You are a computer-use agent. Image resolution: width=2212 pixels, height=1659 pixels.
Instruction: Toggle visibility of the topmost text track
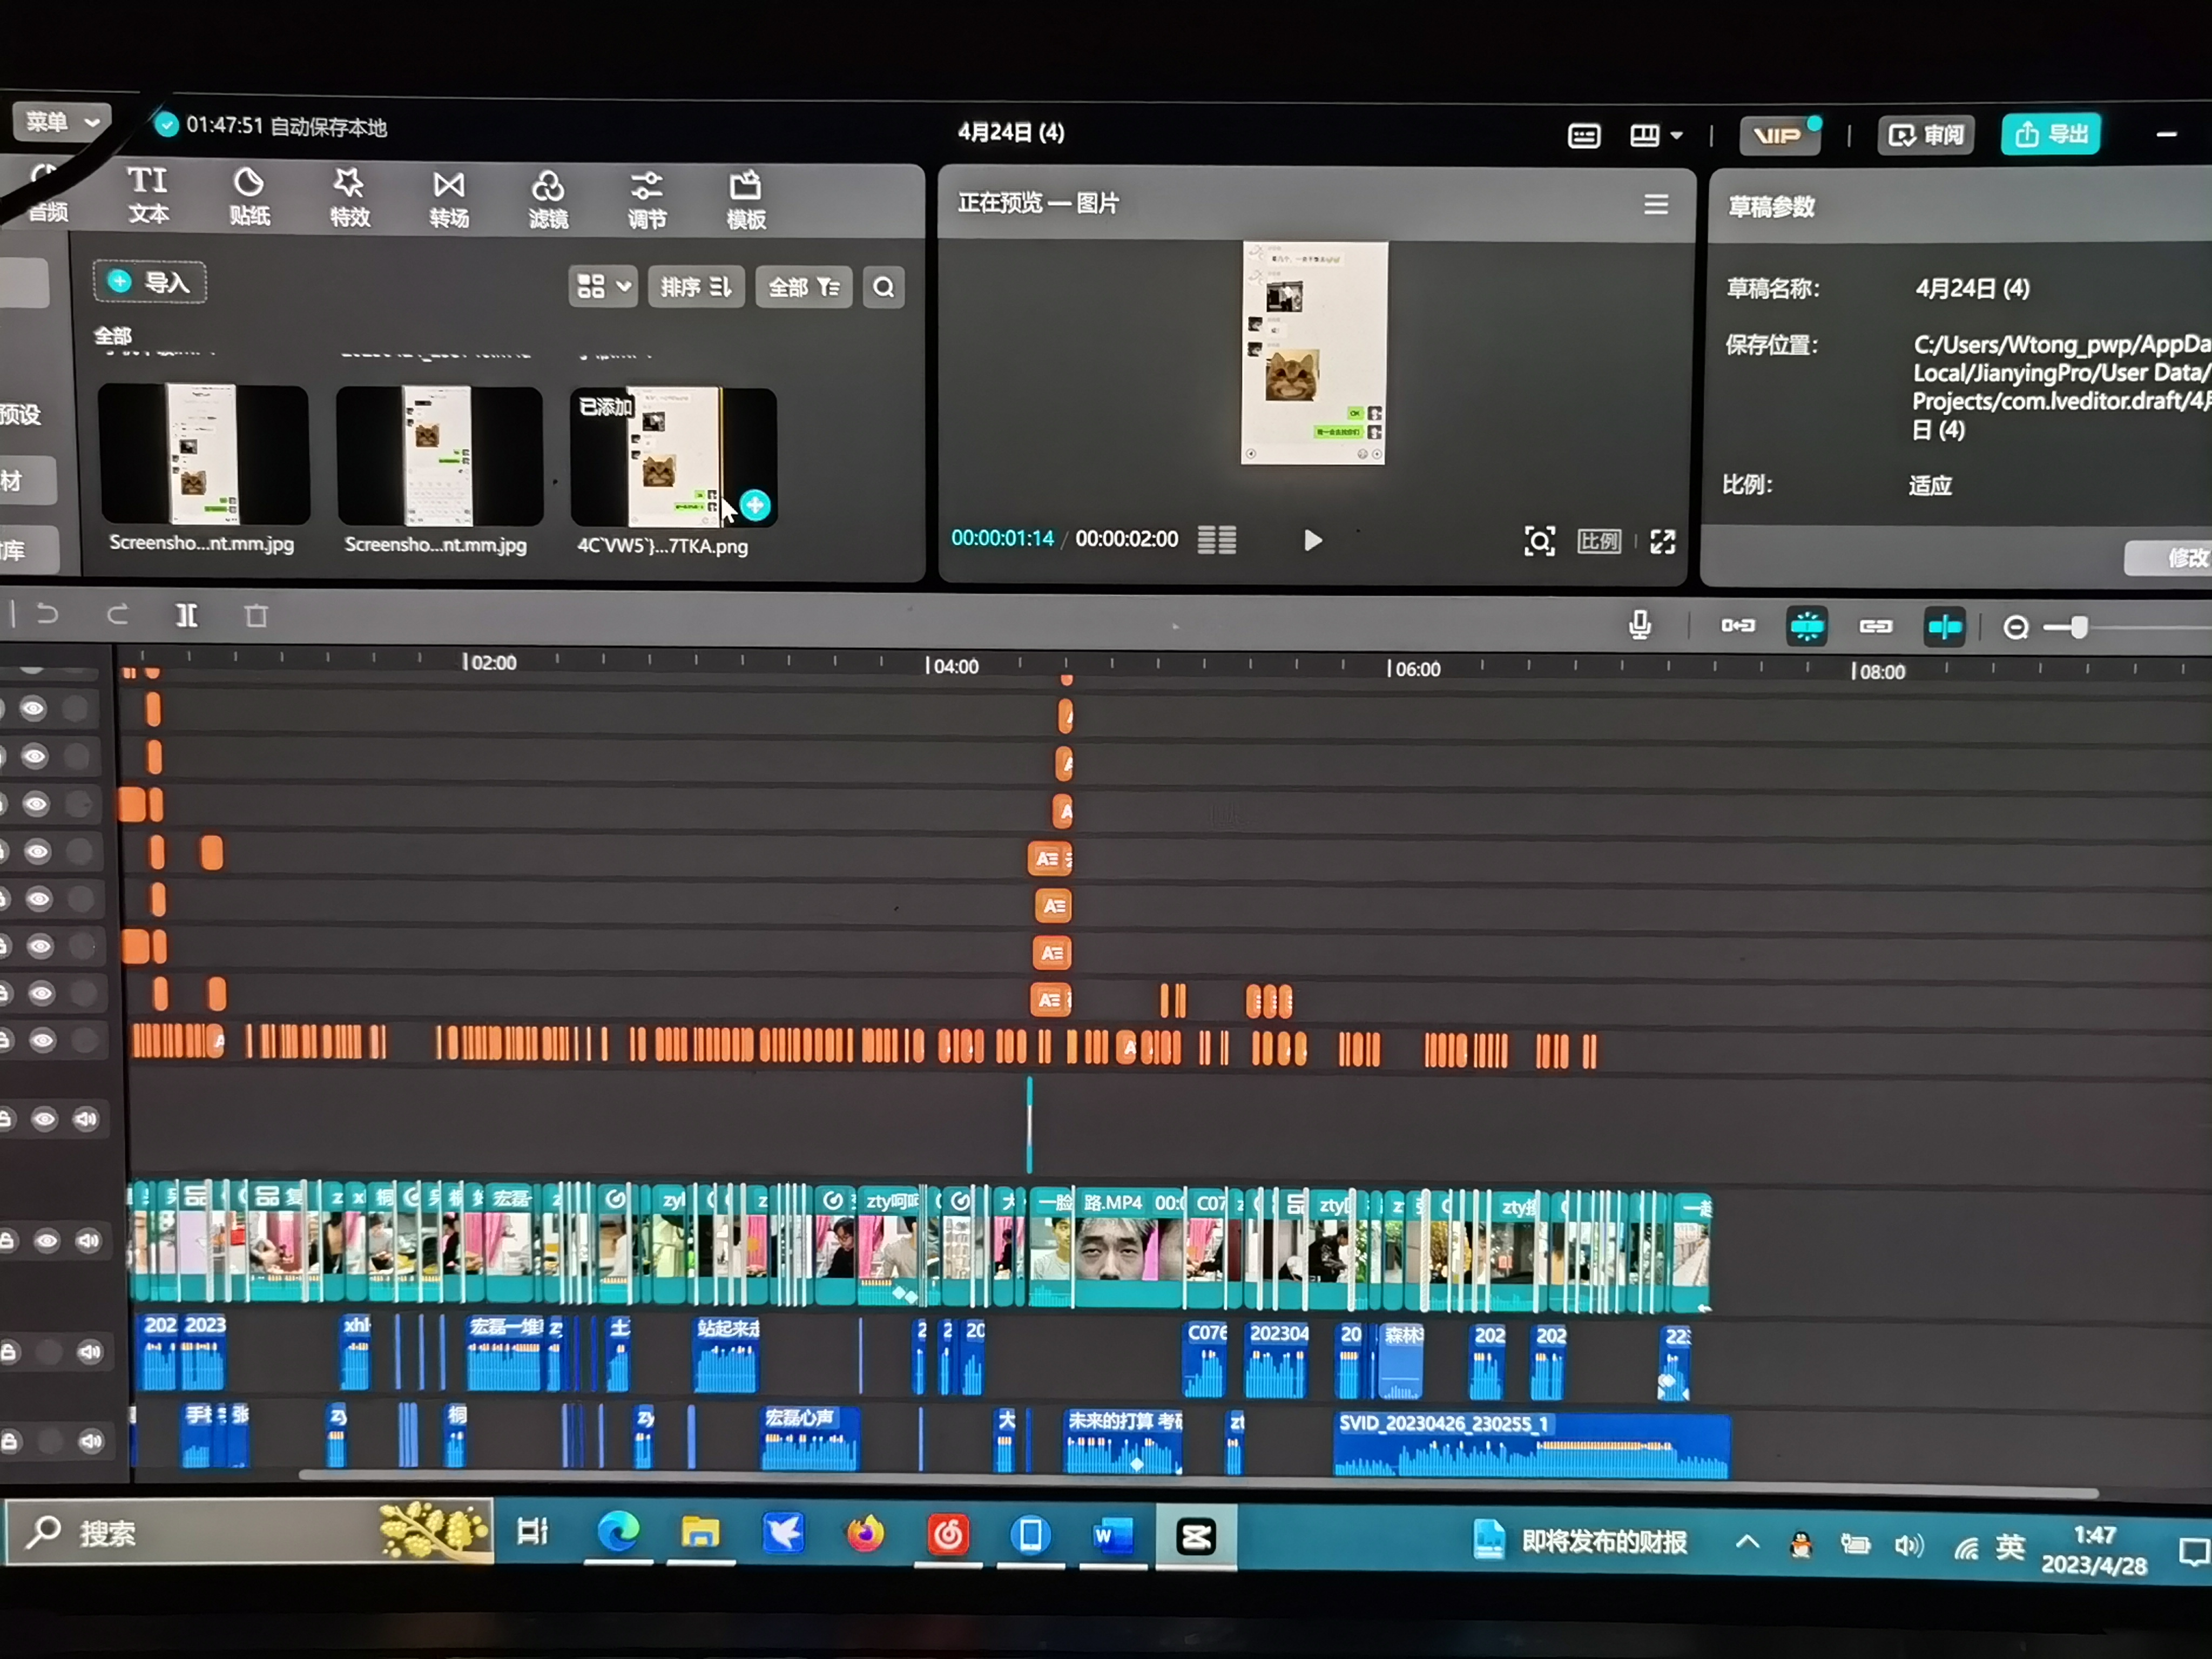tap(33, 709)
